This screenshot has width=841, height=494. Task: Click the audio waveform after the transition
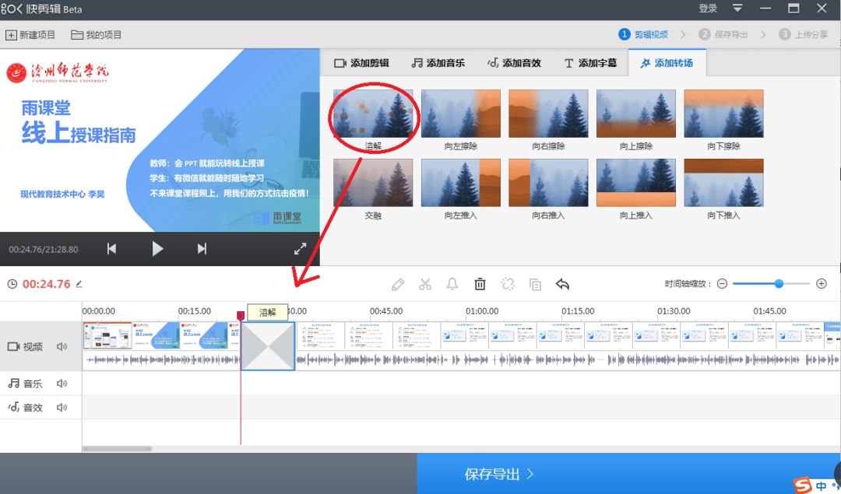[x=568, y=360]
